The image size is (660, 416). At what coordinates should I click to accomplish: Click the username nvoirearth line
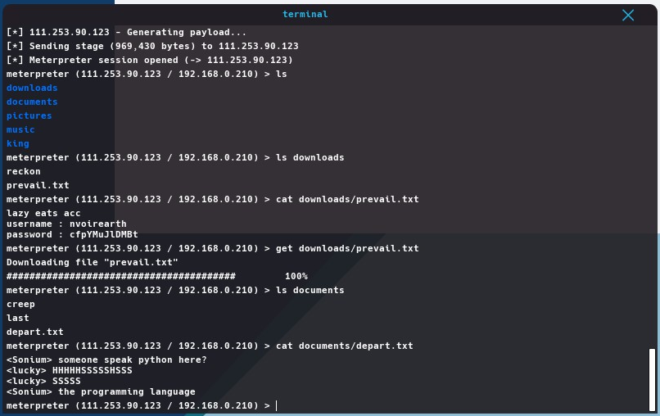pyautogui.click(x=66, y=224)
